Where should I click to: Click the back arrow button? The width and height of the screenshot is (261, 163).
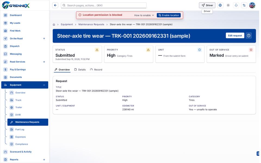(55, 5)
